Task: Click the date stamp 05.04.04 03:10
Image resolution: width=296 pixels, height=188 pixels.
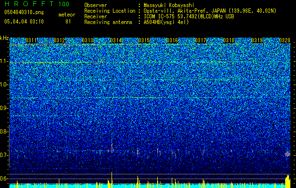Action: (x=24, y=22)
